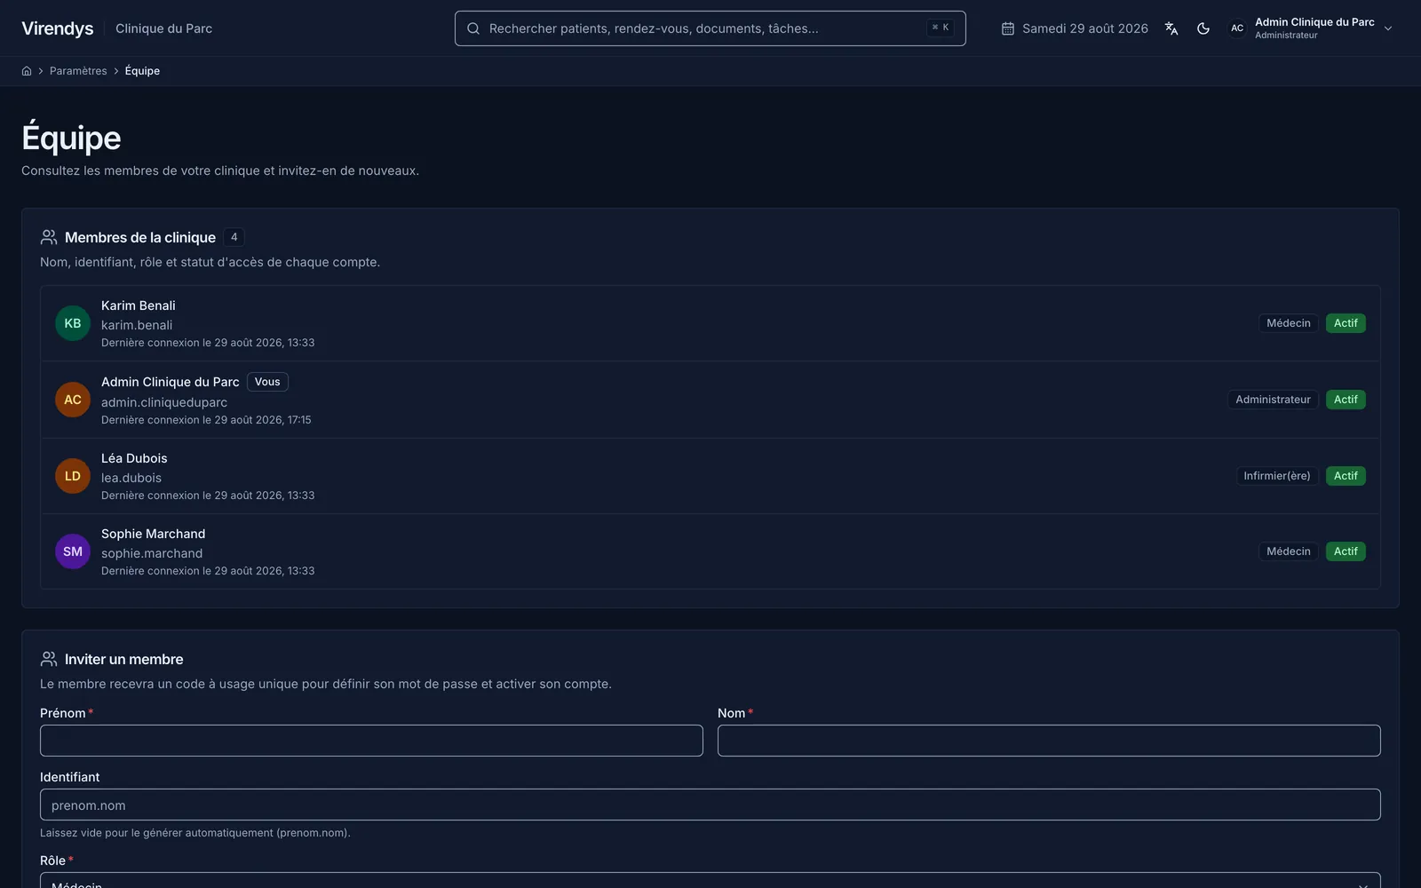Click the home breadcrumb icon
The width and height of the screenshot is (1421, 888).
tap(27, 71)
